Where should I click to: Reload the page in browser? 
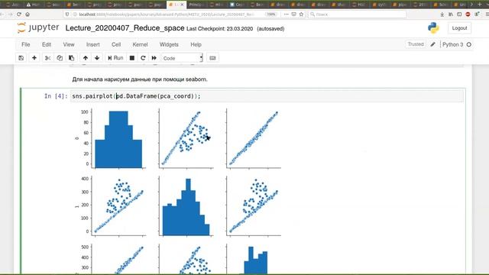pos(19,15)
